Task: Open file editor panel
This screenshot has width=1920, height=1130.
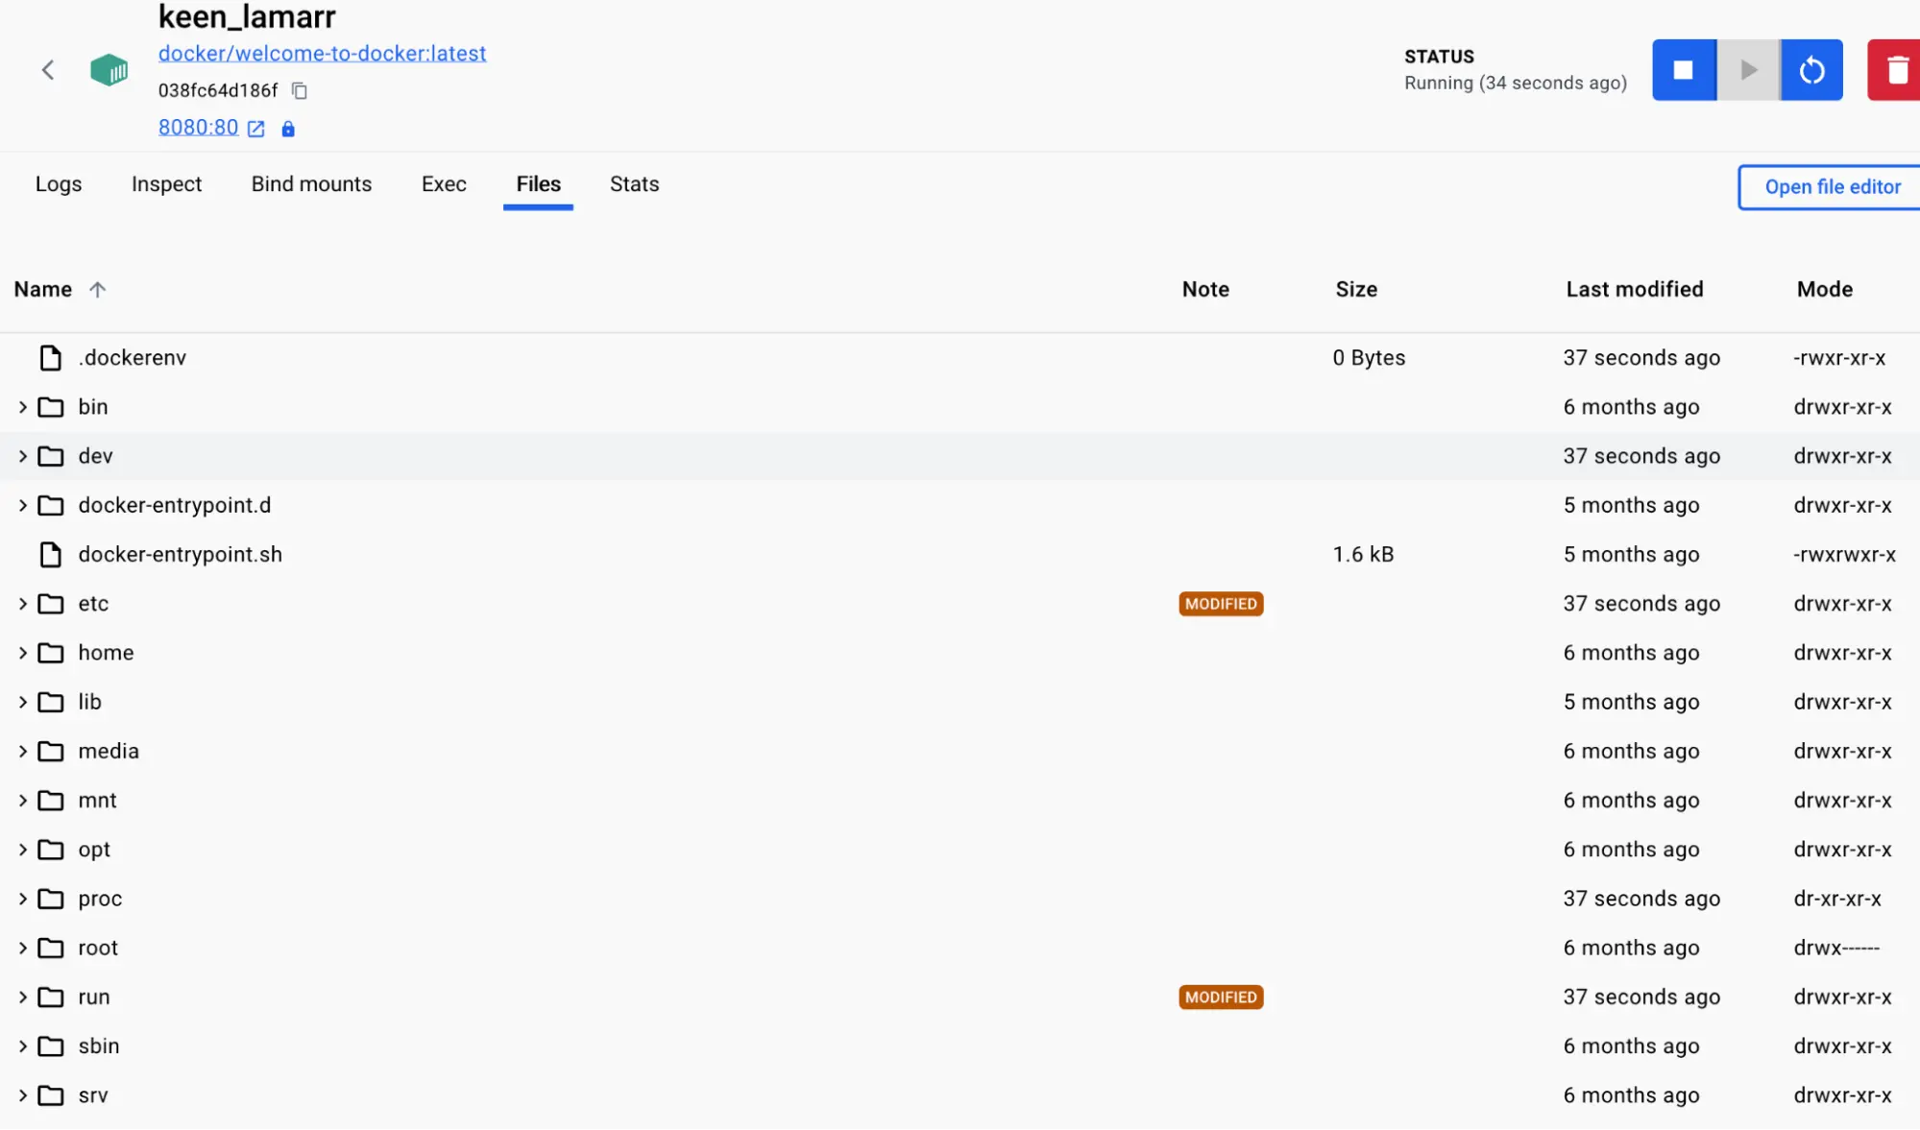Action: pyautogui.click(x=1833, y=185)
